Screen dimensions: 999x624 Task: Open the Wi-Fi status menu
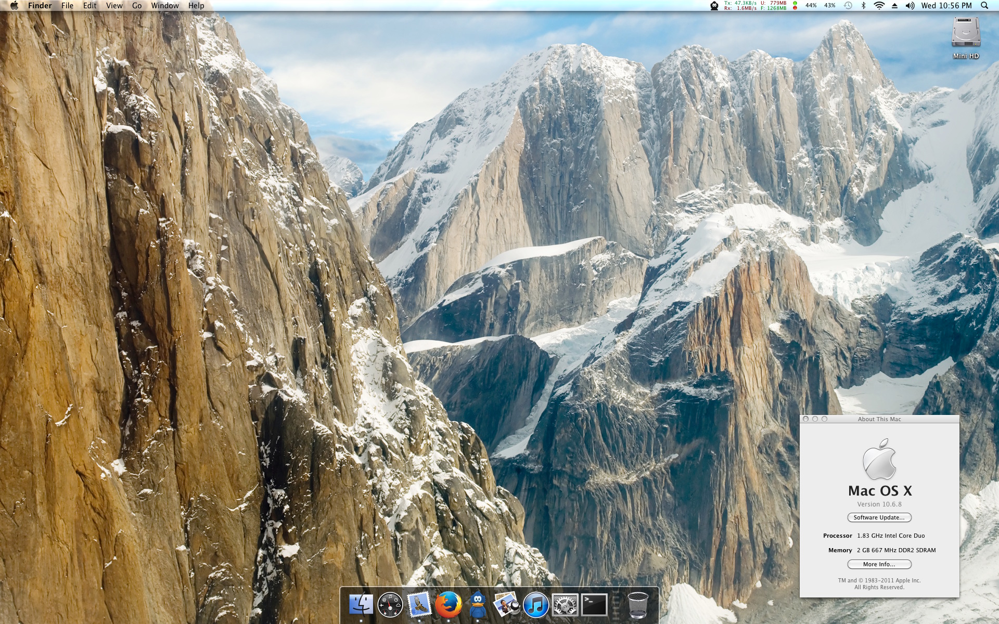[879, 6]
